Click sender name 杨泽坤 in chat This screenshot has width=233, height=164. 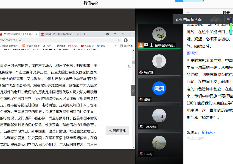(192, 53)
